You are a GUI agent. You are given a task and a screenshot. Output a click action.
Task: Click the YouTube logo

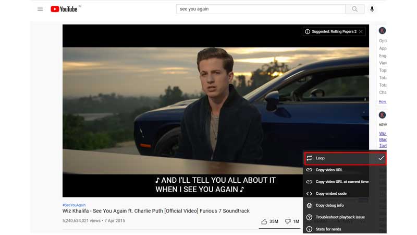(x=64, y=9)
